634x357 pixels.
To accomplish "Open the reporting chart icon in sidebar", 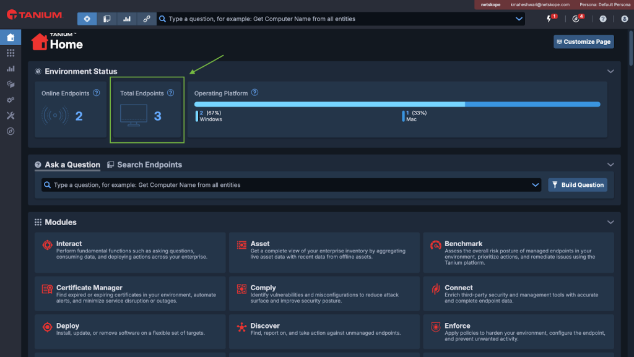I will [x=11, y=69].
